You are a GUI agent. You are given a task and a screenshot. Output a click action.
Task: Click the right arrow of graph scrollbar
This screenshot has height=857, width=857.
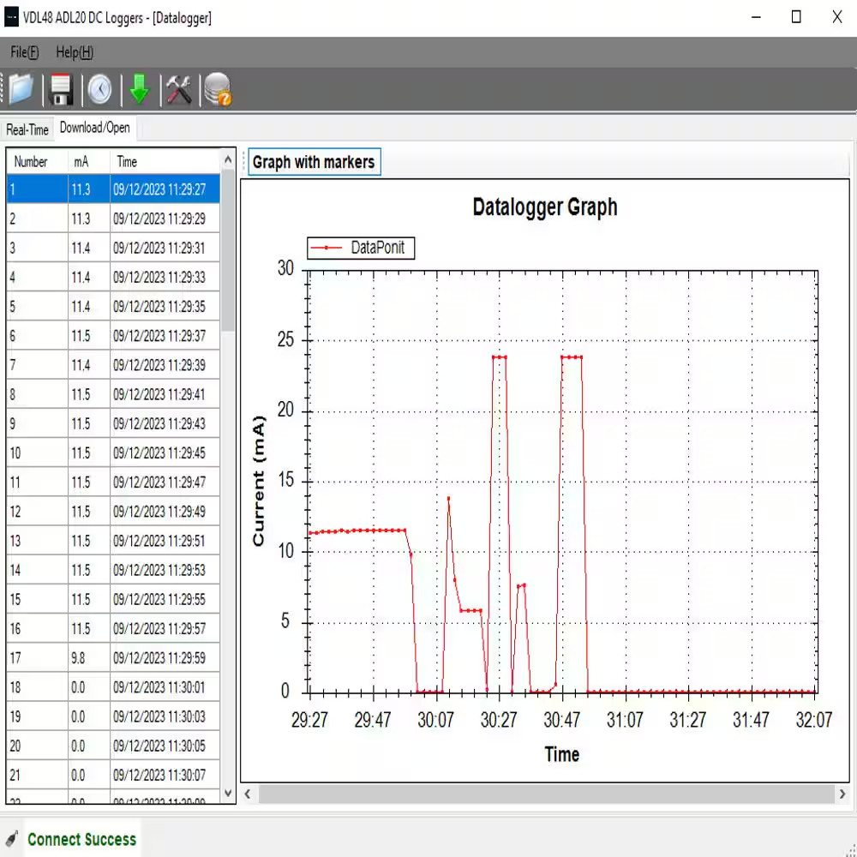842,794
